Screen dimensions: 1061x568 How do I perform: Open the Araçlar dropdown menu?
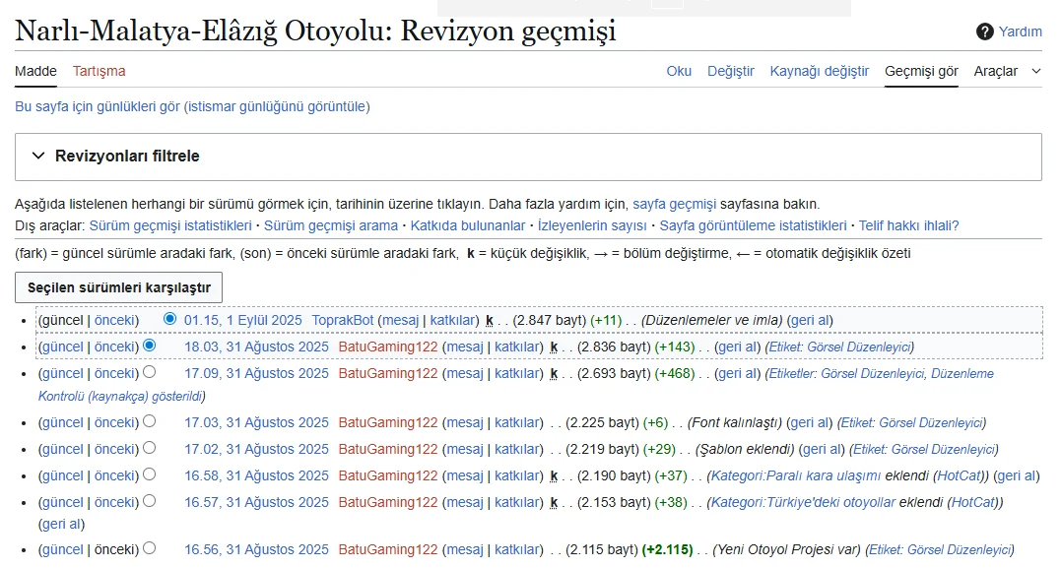tap(1007, 71)
